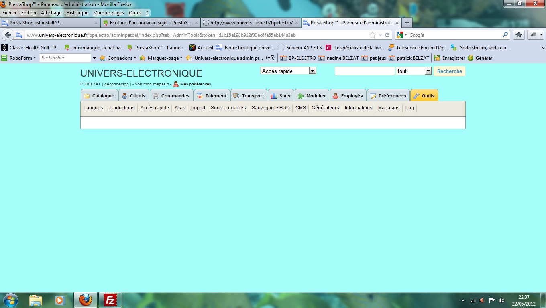Click 'Voir mon magasin' link
The height and width of the screenshot is (308, 546).
pos(152,84)
